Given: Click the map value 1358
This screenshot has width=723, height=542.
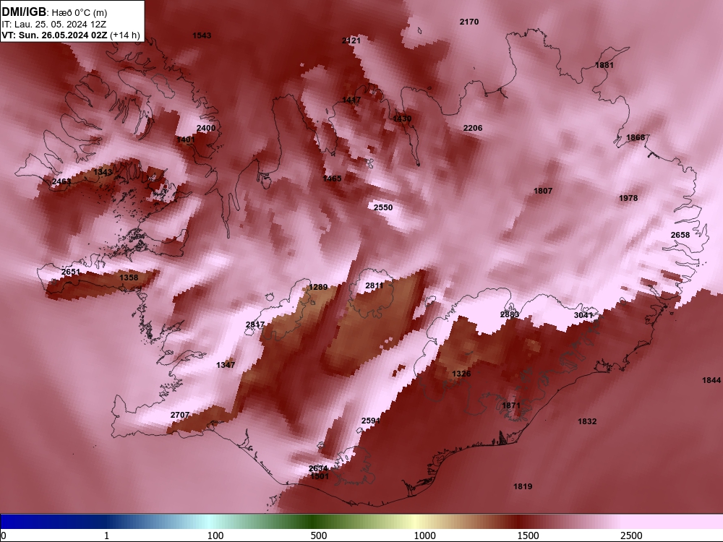Looking at the screenshot, I should [x=129, y=278].
